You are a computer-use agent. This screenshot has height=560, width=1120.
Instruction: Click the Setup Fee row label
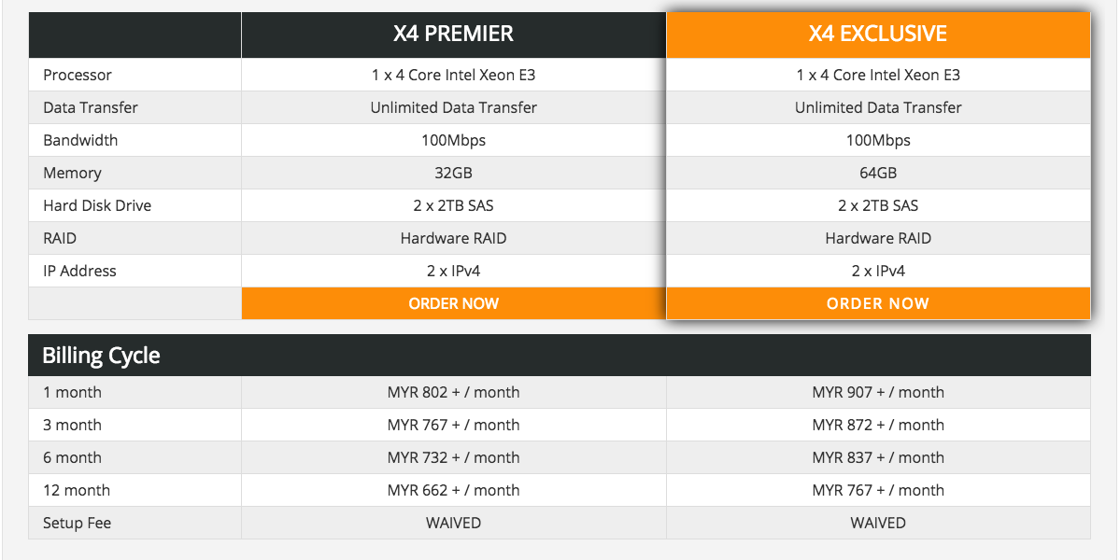78,523
